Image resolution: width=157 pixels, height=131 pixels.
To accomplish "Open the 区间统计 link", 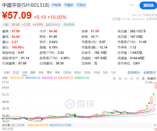I will (x=134, y=72).
